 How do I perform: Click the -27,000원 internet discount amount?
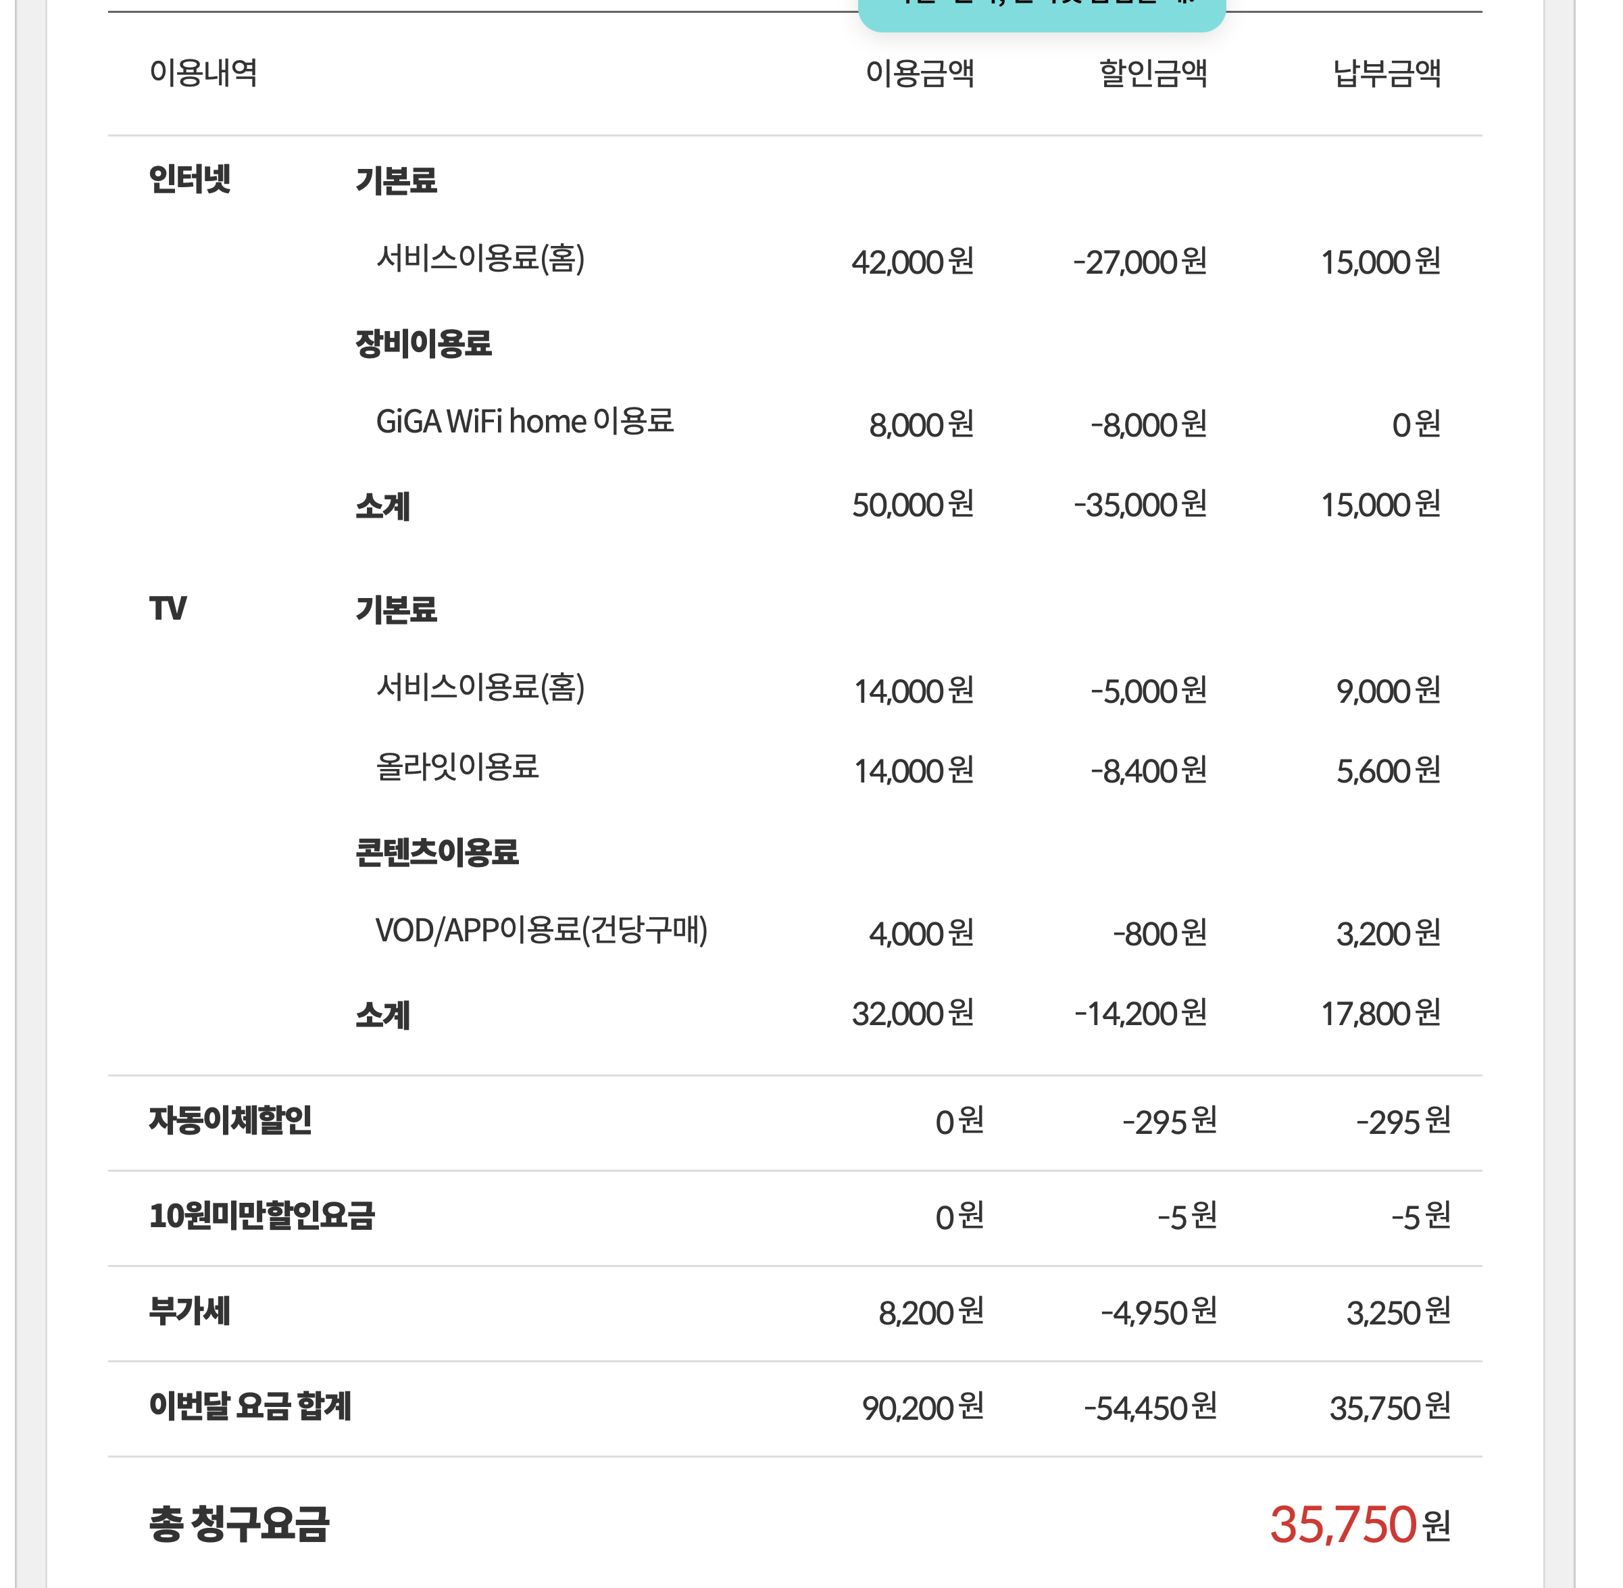[1139, 262]
